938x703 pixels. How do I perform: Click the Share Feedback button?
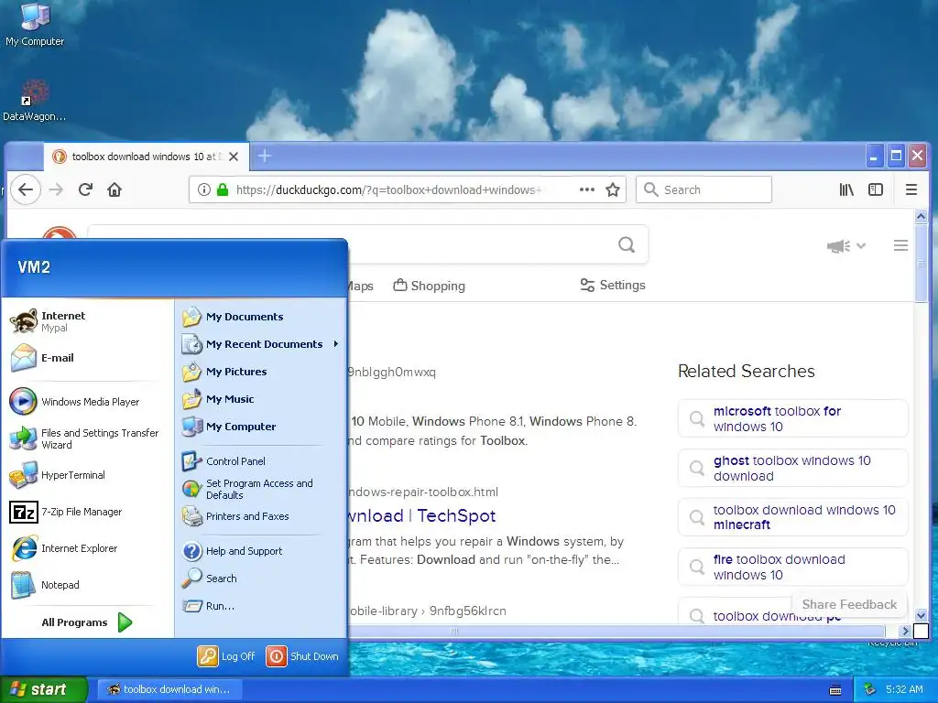pyautogui.click(x=849, y=604)
